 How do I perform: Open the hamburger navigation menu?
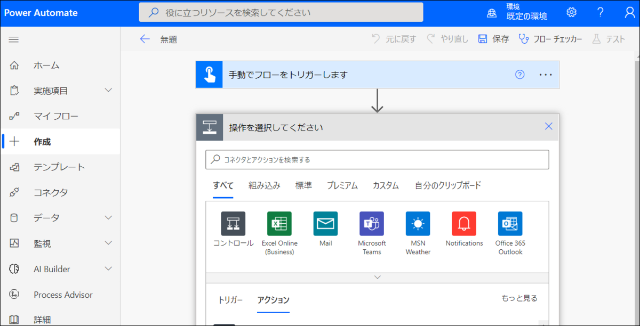[14, 39]
